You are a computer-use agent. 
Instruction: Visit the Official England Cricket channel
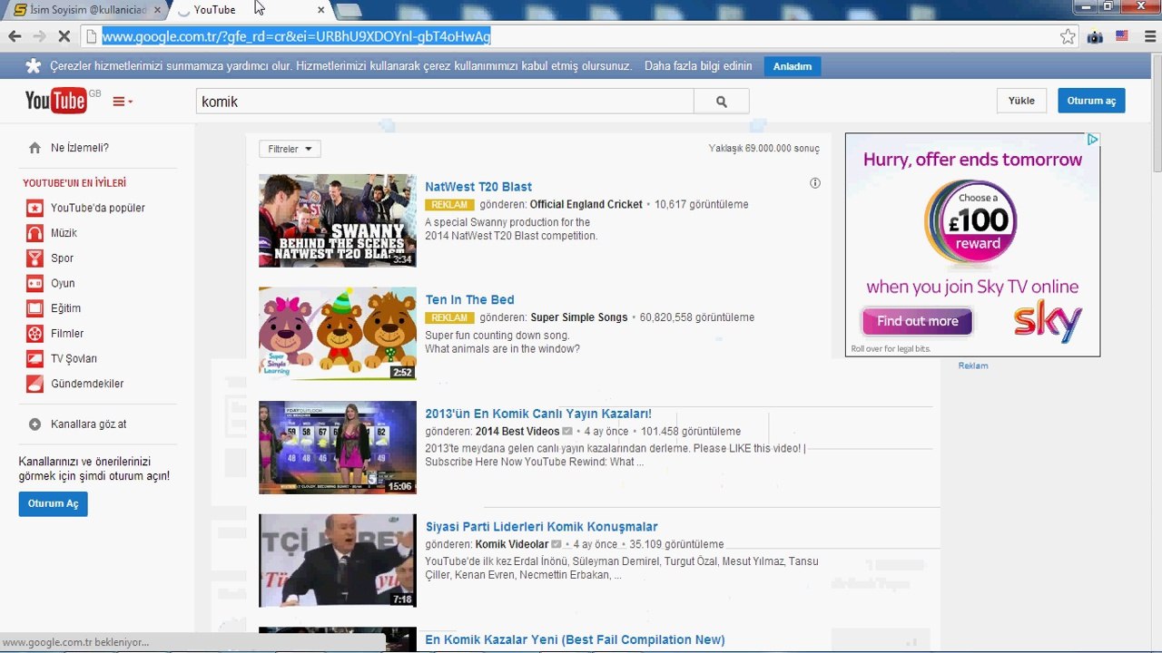tap(586, 205)
